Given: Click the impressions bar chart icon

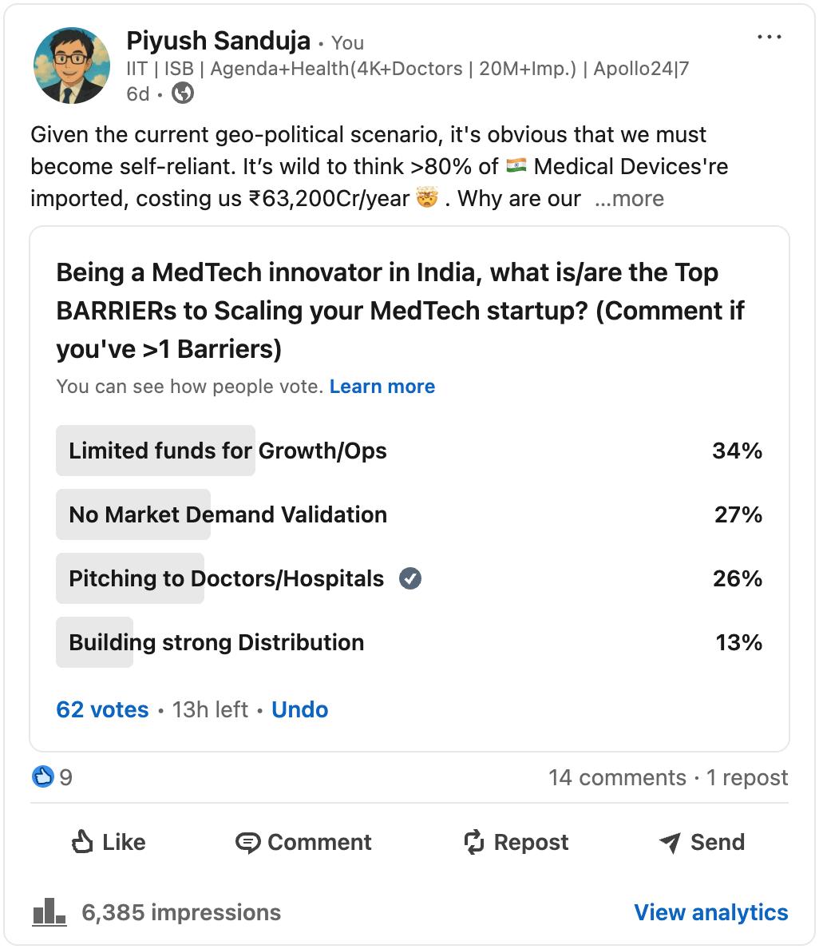Looking at the screenshot, I should tap(49, 911).
